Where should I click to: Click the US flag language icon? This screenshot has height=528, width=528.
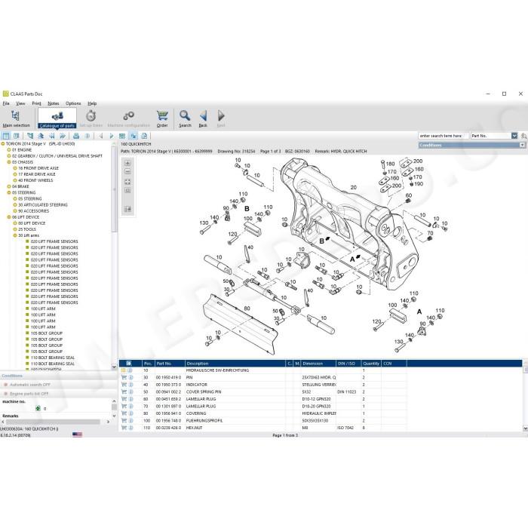tap(77, 434)
